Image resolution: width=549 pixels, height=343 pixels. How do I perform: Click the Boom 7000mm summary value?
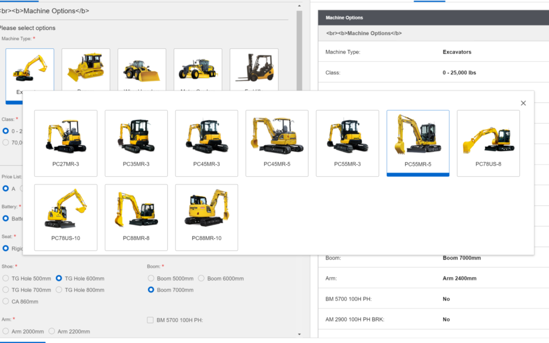(462, 258)
